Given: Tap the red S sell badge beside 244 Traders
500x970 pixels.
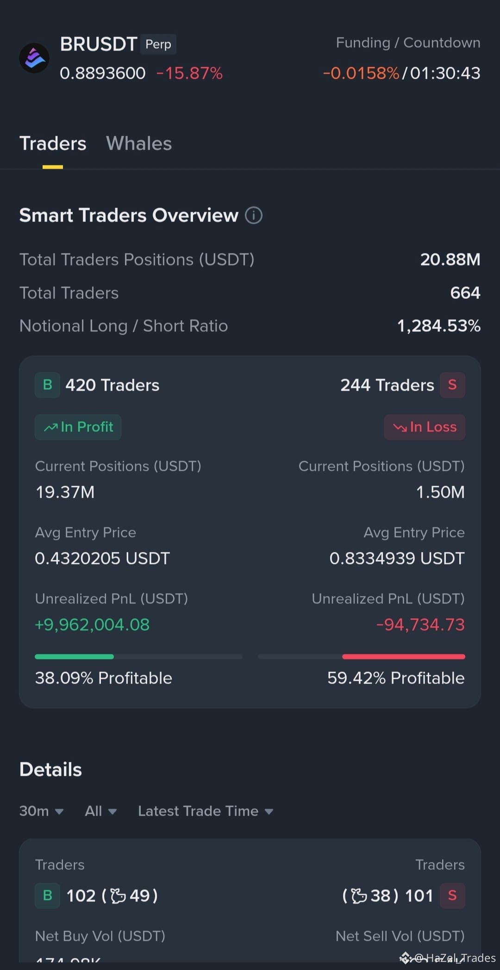Looking at the screenshot, I should click(452, 385).
